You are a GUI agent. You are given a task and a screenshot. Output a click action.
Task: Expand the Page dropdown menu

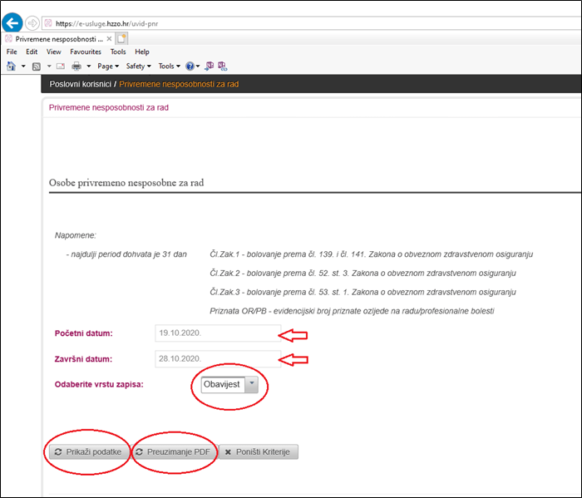point(108,66)
